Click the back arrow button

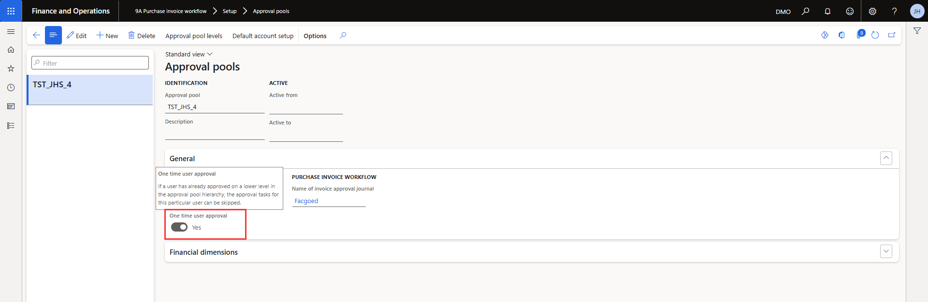[x=36, y=35]
